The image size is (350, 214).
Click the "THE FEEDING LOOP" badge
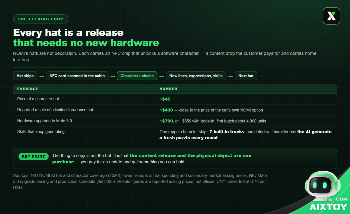(40, 19)
